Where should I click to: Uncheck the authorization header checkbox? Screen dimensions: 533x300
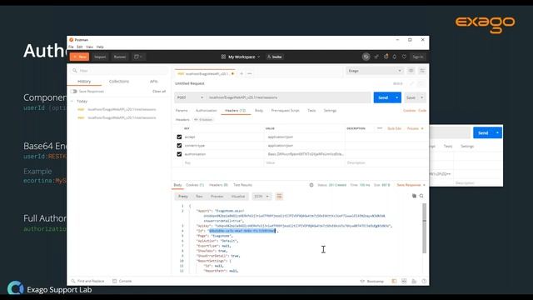pos(179,154)
